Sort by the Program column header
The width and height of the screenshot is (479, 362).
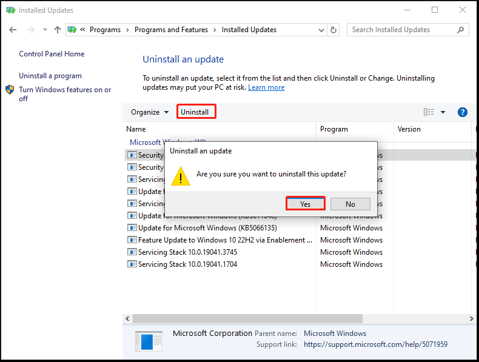355,129
